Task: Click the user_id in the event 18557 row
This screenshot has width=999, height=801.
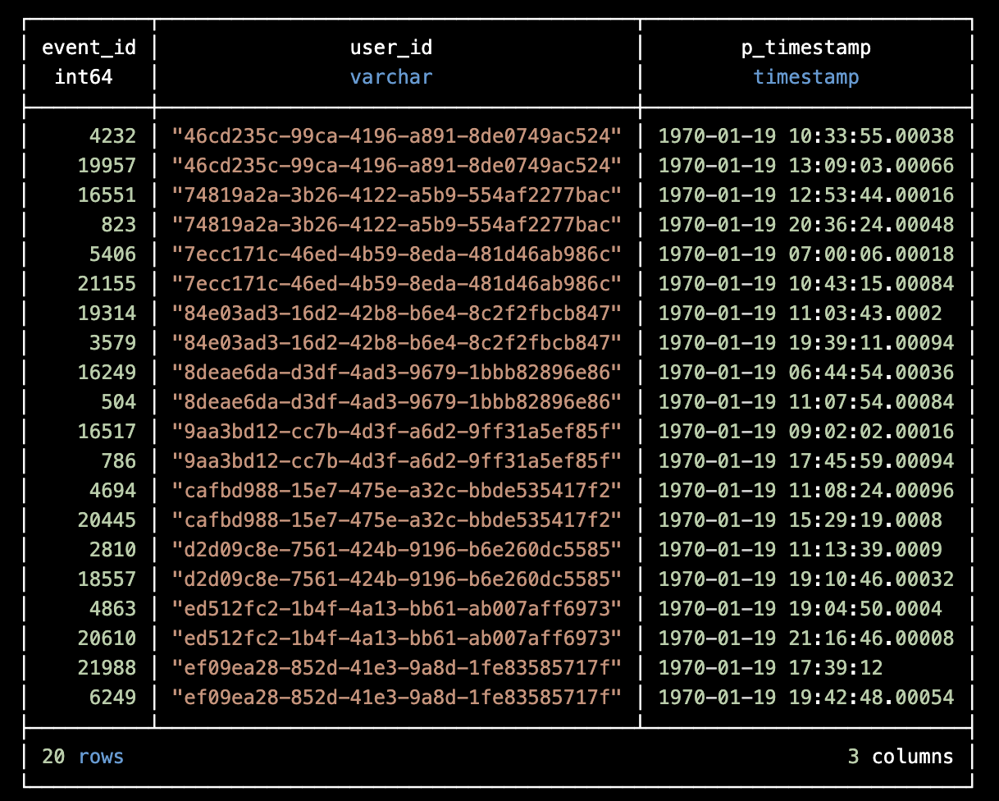Action: (396, 579)
